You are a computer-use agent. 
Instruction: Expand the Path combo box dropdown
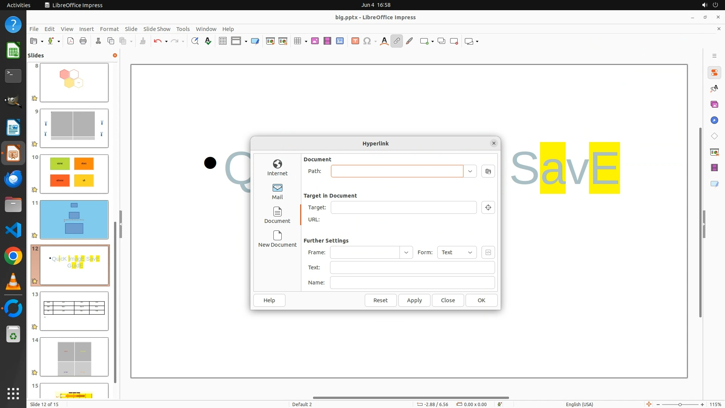pos(470,171)
